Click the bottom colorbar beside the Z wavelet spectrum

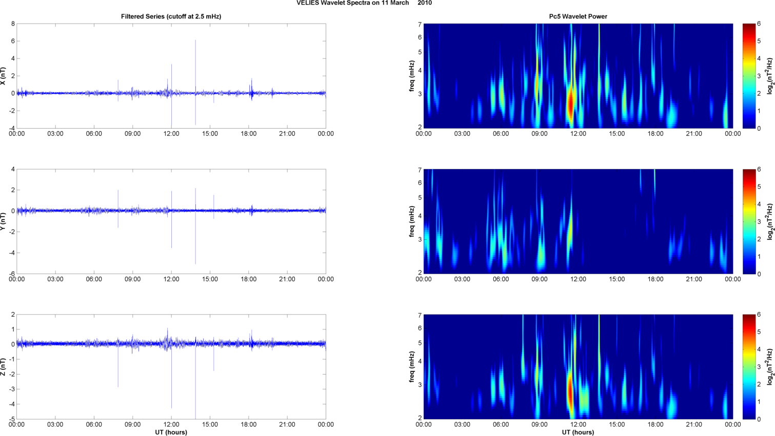point(749,367)
